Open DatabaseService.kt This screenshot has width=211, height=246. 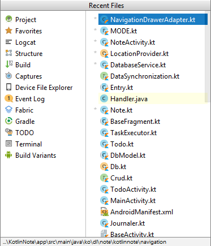point(138,65)
